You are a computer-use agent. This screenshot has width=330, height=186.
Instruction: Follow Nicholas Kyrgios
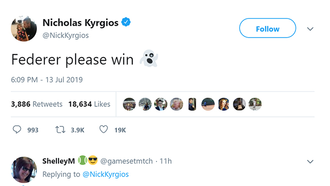(267, 28)
